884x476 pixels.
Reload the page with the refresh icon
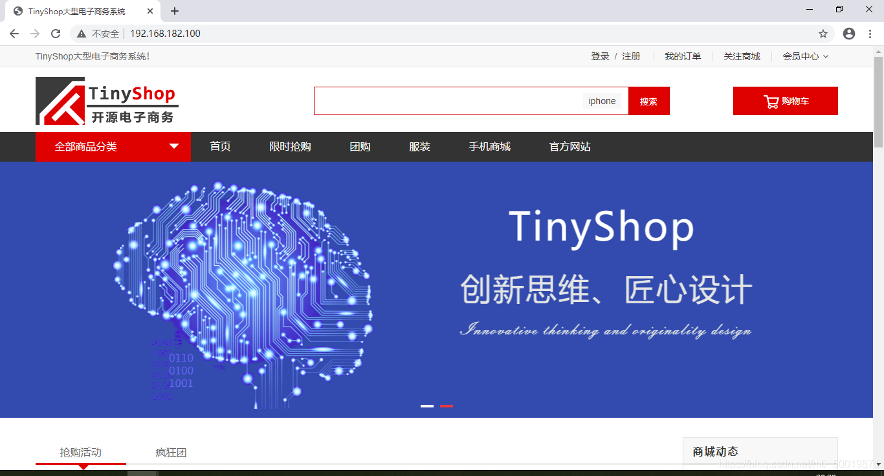coord(56,34)
